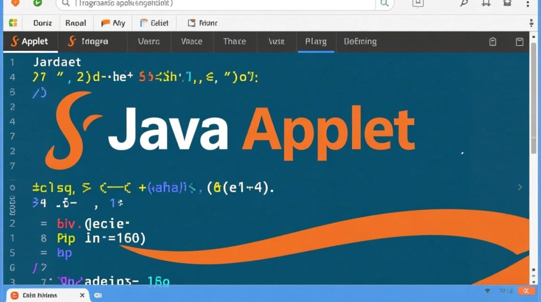Click the search magnifier in the address bar
The width and height of the screenshot is (541, 302).
click(384, 4)
